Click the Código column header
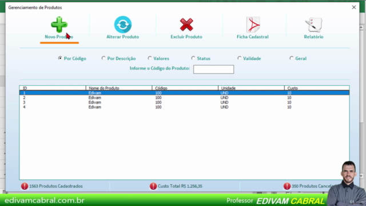 (x=185, y=88)
